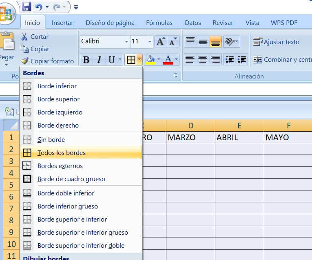Decrease cell indent

coord(230,59)
